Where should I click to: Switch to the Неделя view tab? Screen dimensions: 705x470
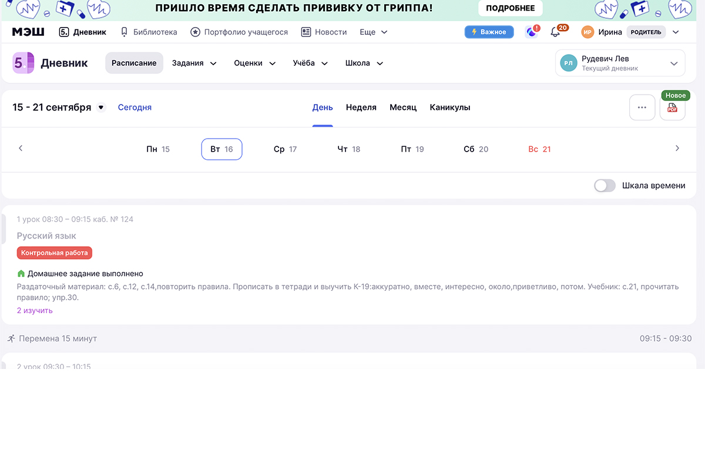[361, 108]
